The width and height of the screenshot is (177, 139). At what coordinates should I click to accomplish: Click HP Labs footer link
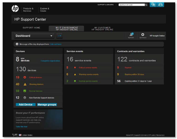[x=152, y=135]
